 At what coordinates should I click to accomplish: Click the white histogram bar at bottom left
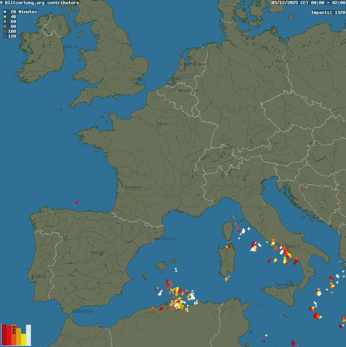(28, 335)
